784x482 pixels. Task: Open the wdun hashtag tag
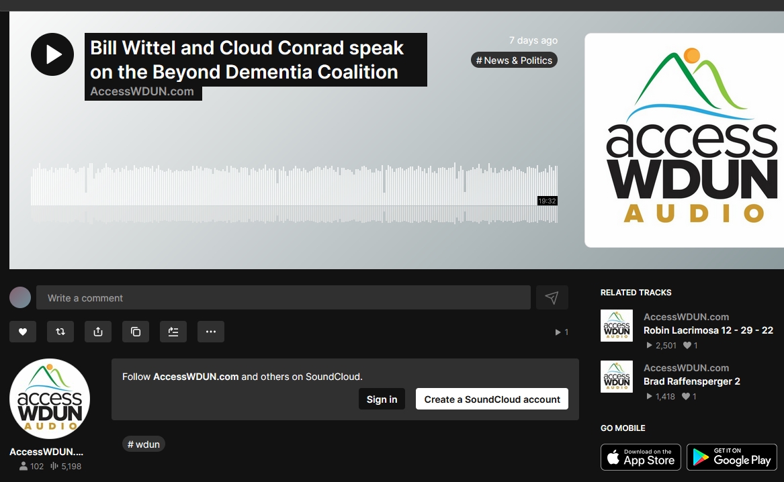pyautogui.click(x=144, y=444)
